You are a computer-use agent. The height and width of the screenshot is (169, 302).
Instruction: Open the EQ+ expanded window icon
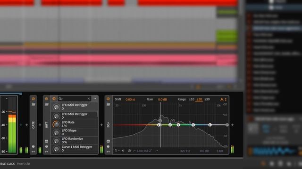click(108, 141)
